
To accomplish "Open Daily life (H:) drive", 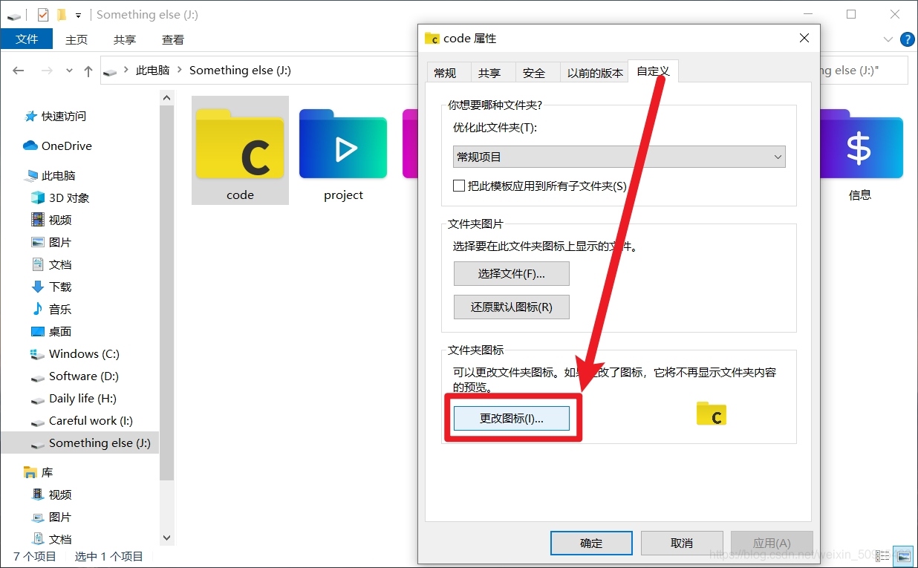I will [74, 399].
